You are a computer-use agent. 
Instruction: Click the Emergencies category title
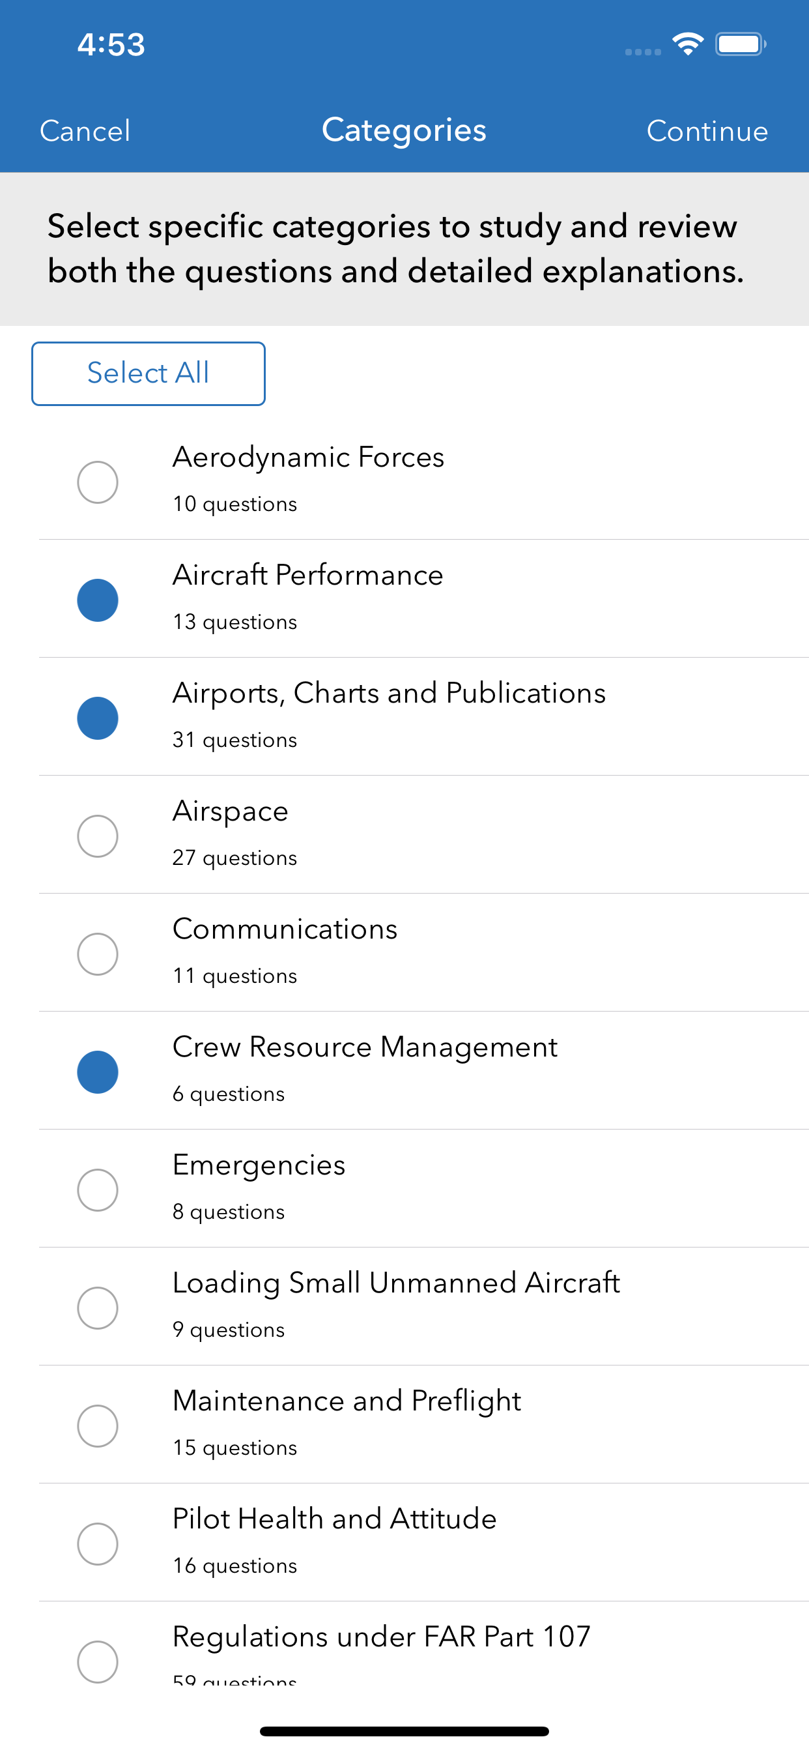coord(259,1165)
